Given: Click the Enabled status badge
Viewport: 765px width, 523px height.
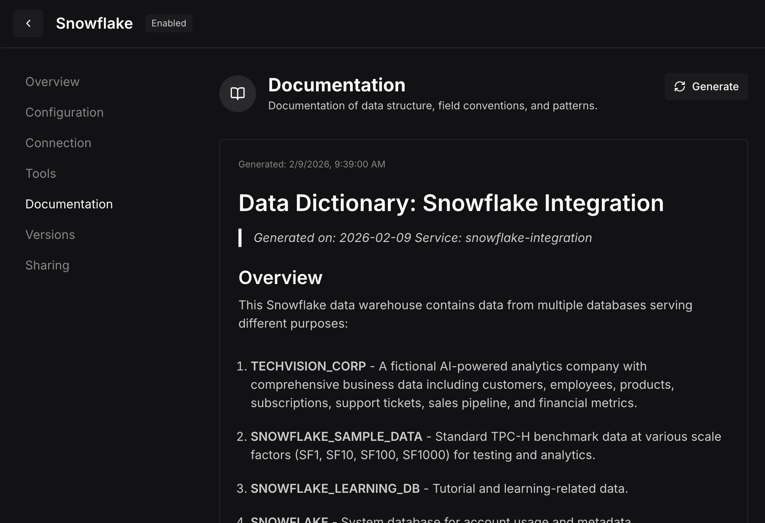Looking at the screenshot, I should (x=169, y=23).
